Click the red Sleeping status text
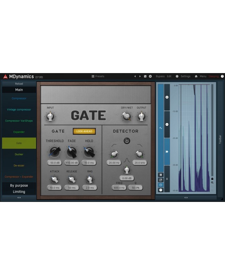This screenshot has width=225, height=275. pyautogui.click(x=214, y=76)
